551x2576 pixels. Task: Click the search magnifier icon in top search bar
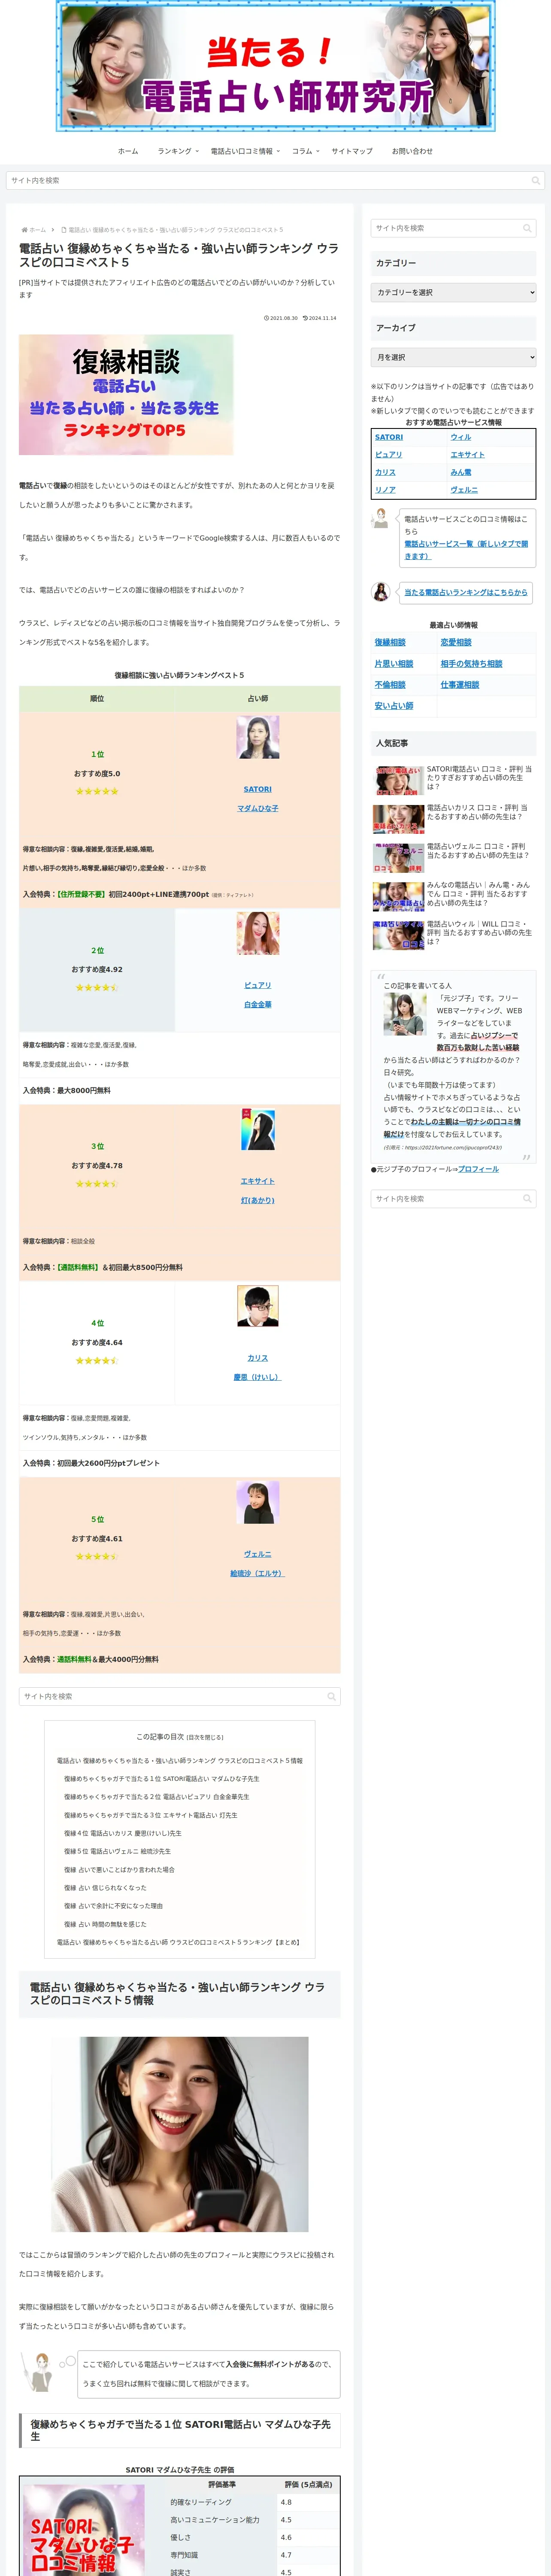(x=535, y=181)
